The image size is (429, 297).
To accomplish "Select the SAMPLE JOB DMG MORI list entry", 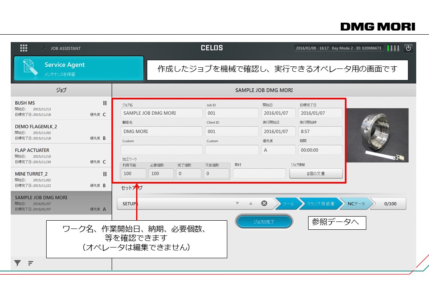I will pos(61,203).
